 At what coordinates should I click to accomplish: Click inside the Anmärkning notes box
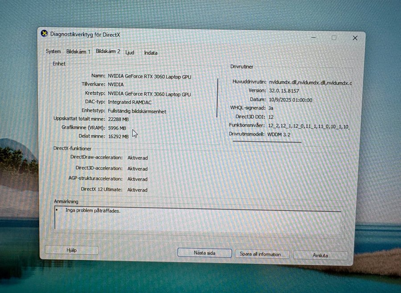point(196,218)
